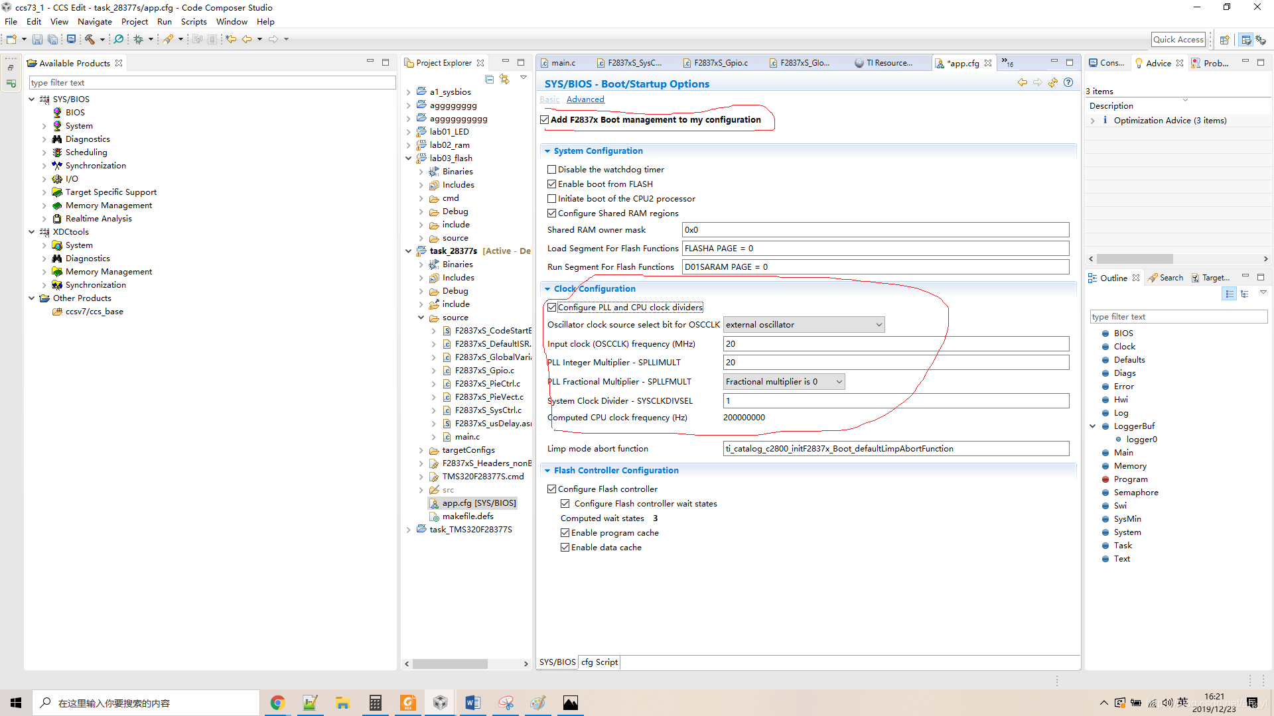This screenshot has width=1274, height=716.
Task: Click the Advanced link
Action: (x=585, y=99)
